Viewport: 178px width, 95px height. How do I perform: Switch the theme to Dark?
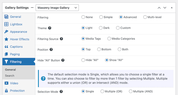101,28
